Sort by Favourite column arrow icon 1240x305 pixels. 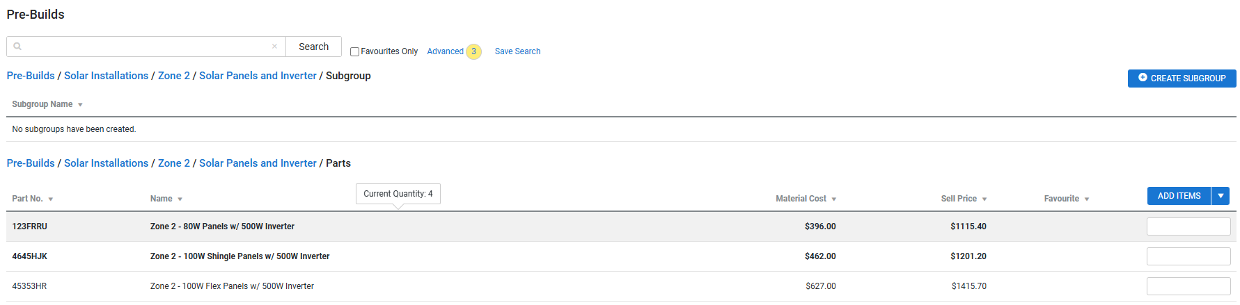(x=1086, y=199)
